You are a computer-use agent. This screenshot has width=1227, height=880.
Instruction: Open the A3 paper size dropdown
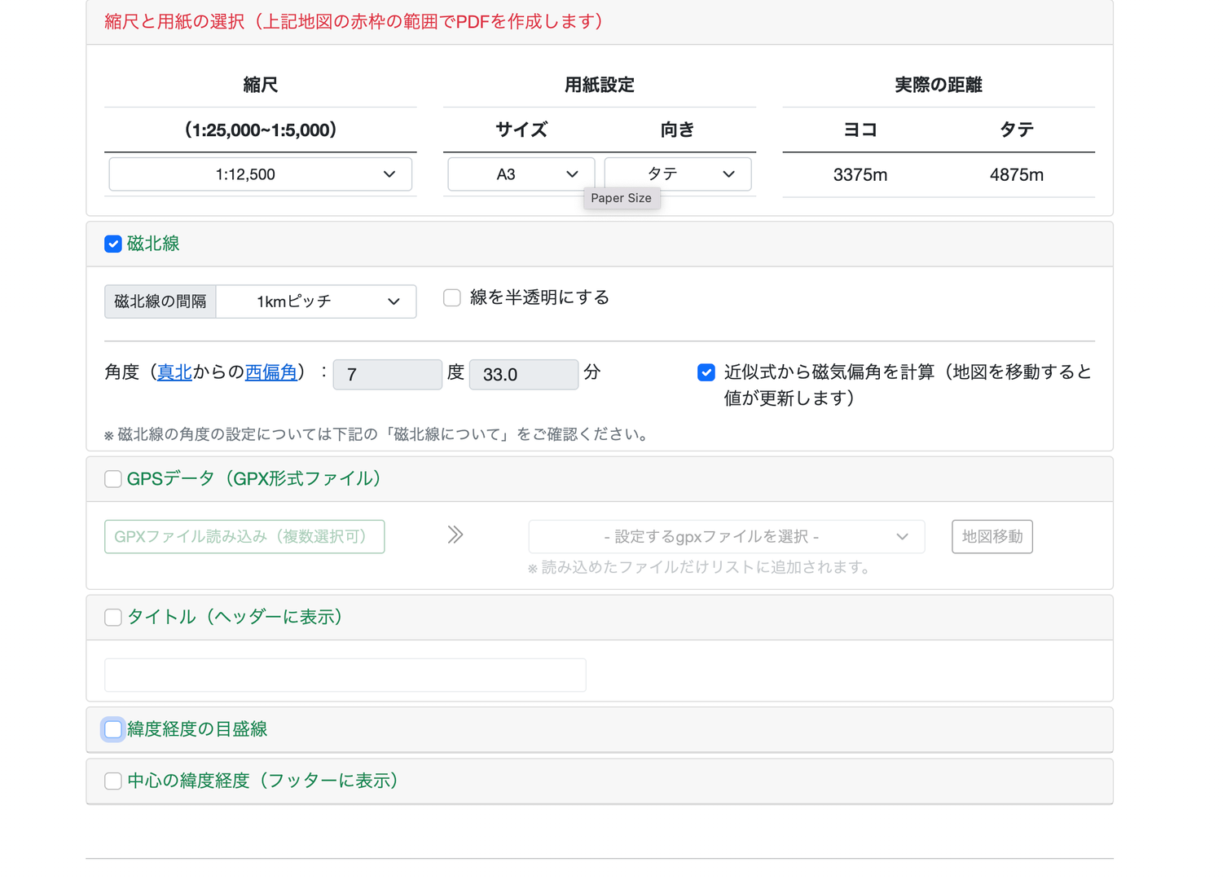tap(521, 174)
